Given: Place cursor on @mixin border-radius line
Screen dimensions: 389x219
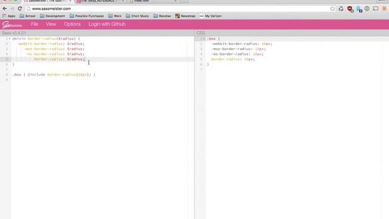Looking at the screenshot, I should (x=46, y=39).
